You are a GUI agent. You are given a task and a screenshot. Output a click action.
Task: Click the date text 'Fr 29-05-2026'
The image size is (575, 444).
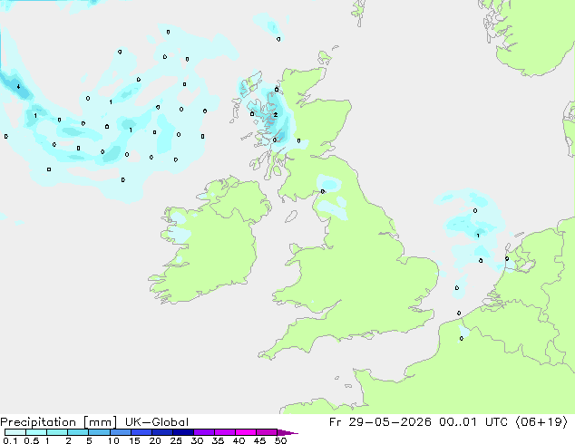coord(380,422)
